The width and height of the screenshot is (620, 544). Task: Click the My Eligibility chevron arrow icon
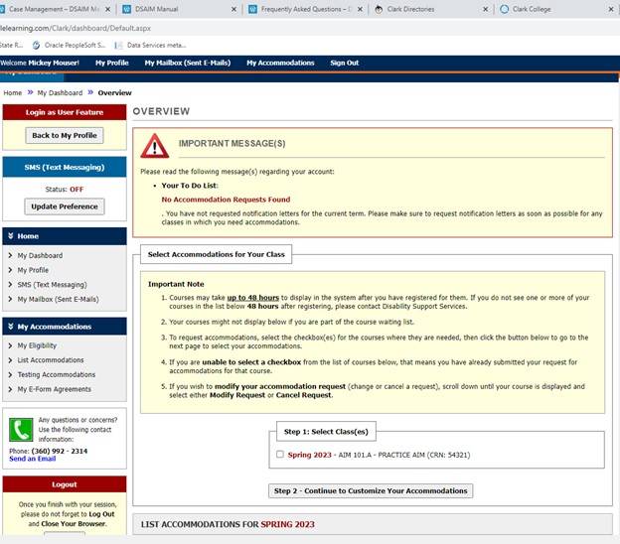coord(10,345)
